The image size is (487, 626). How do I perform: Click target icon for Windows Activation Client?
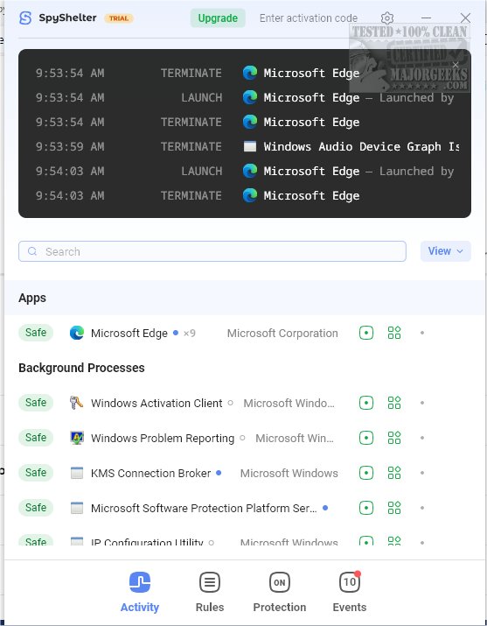[x=366, y=403]
